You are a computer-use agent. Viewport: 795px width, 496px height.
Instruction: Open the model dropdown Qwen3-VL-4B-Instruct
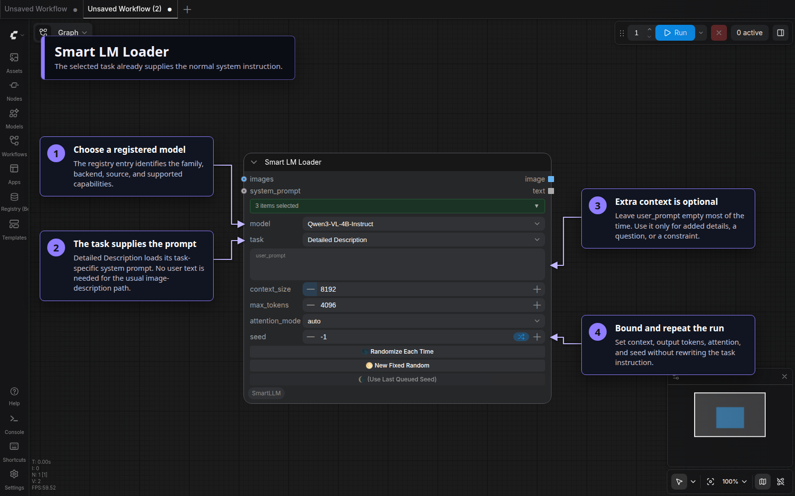[424, 224]
